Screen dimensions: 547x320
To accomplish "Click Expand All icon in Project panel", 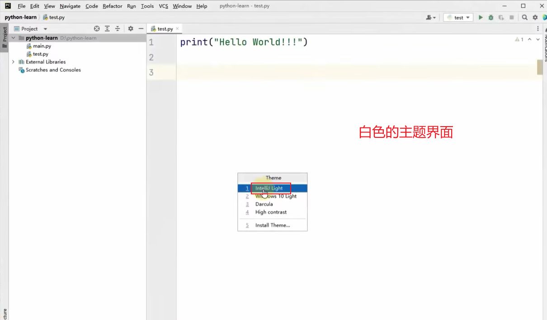I will 107,28.
